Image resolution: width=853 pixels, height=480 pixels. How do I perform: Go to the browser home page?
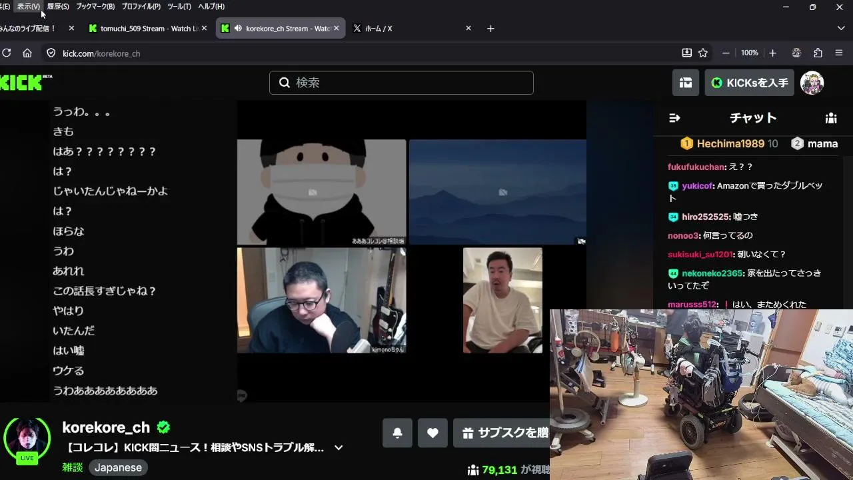point(27,53)
